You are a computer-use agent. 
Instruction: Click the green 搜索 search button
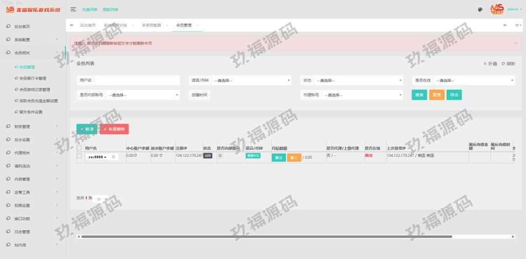pos(419,95)
